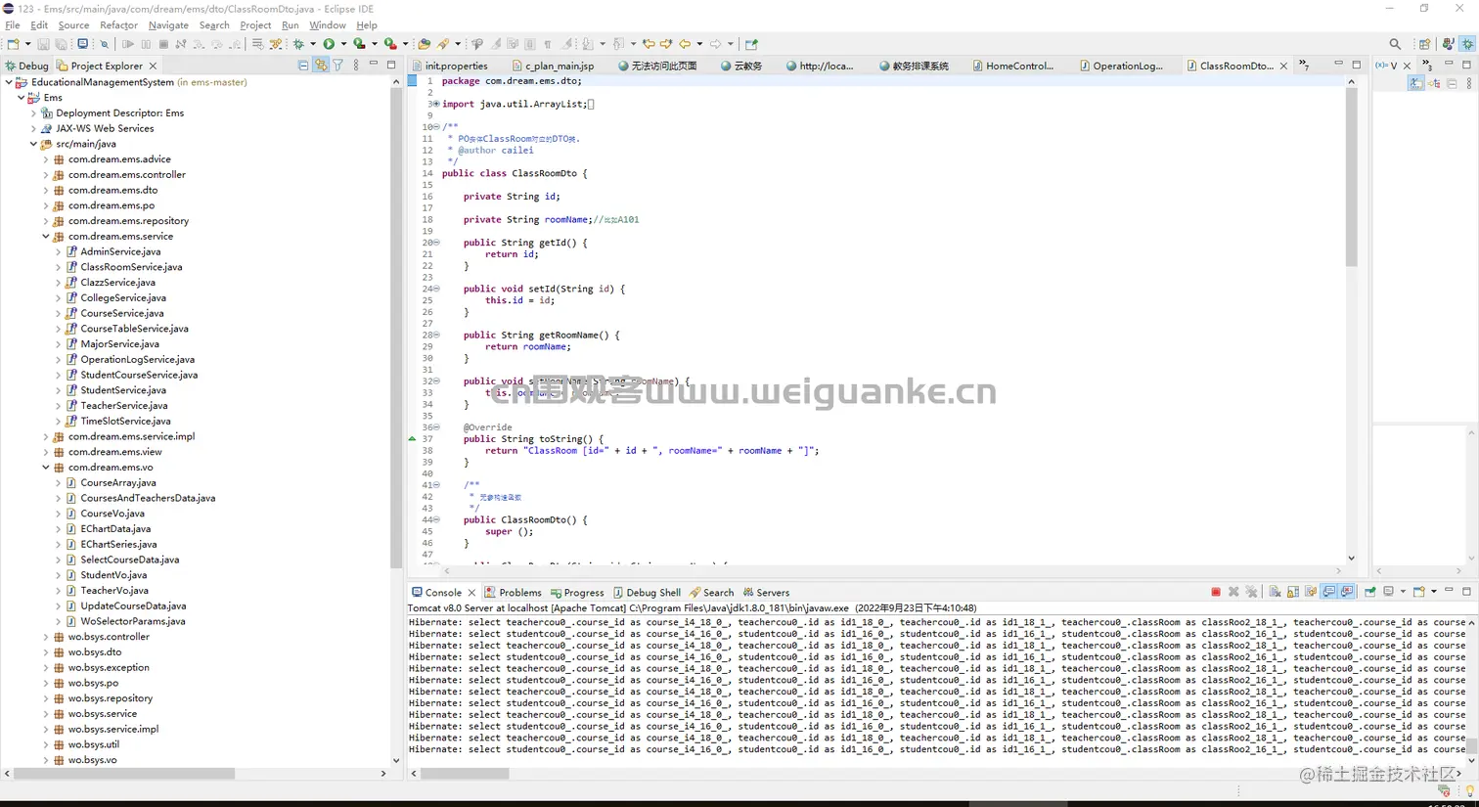Click the Save toolbar icon
This screenshot has width=1479, height=807.
43,44
